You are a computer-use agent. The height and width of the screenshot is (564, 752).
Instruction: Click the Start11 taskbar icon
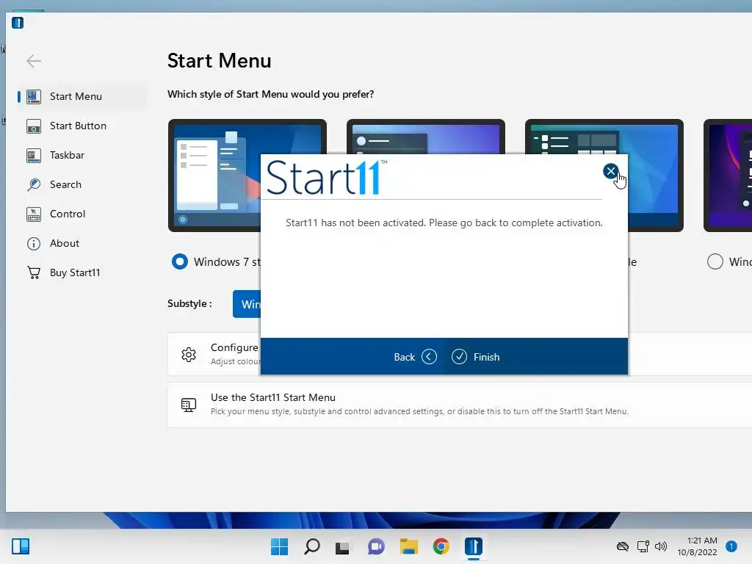click(474, 546)
